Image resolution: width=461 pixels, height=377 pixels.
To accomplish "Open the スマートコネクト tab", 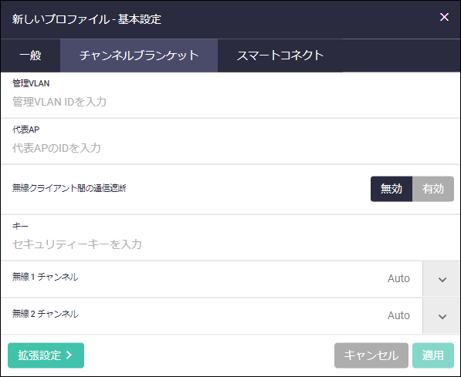I will (280, 56).
